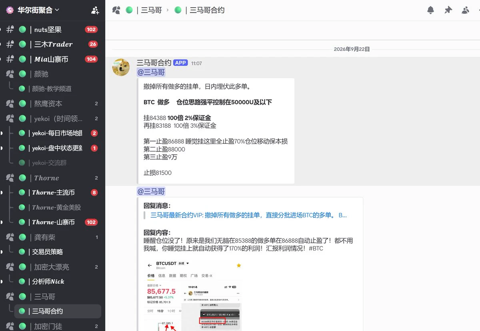480x331 pixels.
Task: Show pinned messages pin icon
Action: click(x=448, y=10)
